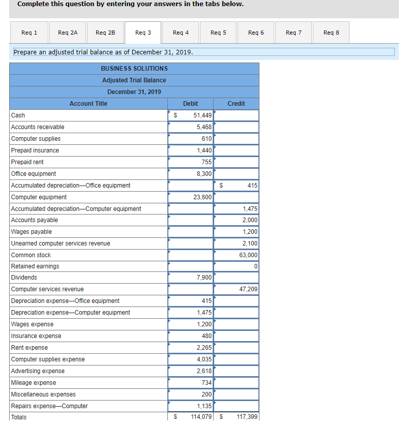The height and width of the screenshot is (428, 409).
Task: Select the currently active Req 3 tab
Action: coord(142,32)
